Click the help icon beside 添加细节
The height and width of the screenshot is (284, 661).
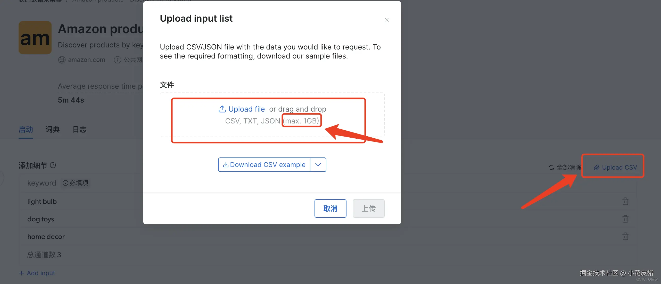53,165
